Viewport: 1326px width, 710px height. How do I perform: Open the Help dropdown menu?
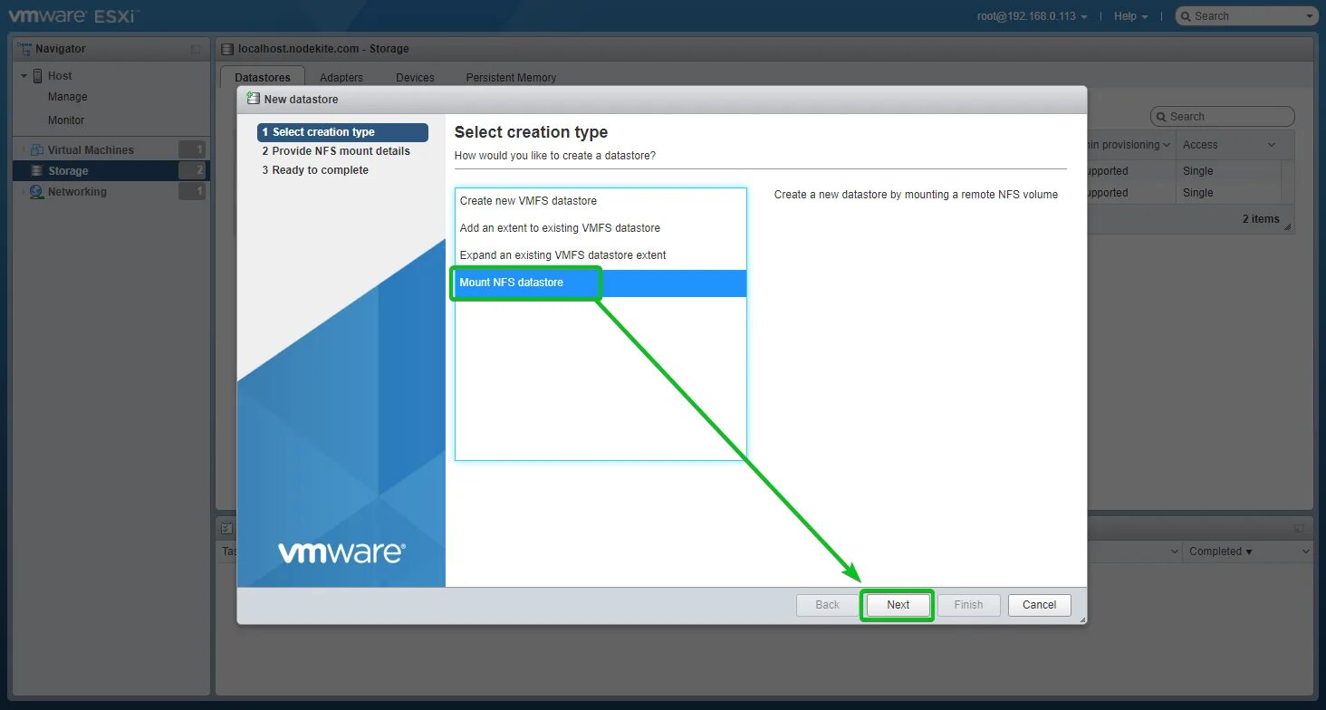tap(1130, 16)
